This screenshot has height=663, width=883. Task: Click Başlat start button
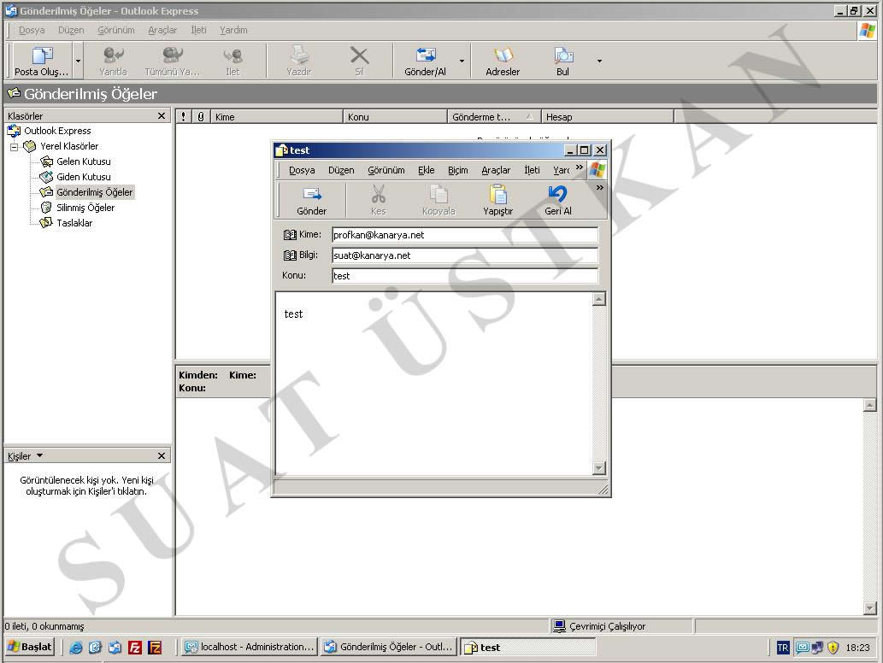[31, 647]
